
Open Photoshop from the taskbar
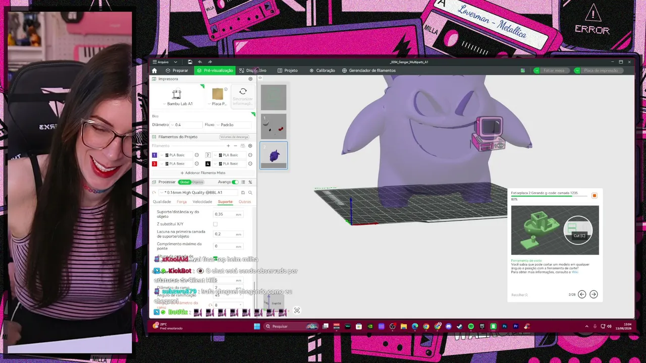[x=504, y=326]
